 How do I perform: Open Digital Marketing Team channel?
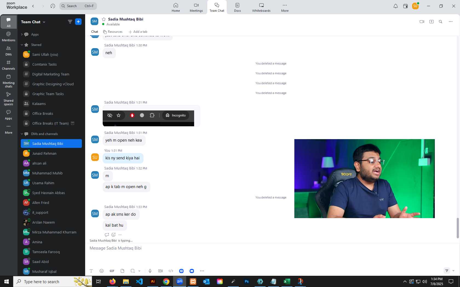(x=51, y=74)
